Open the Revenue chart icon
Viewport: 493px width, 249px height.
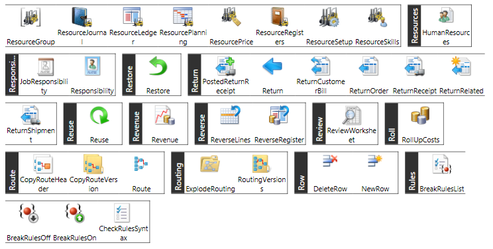pos(165,115)
